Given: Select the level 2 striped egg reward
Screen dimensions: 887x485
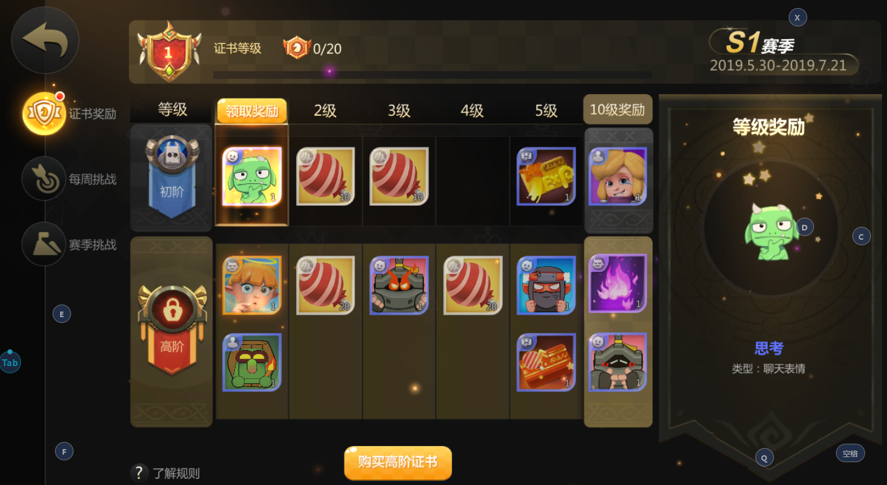Looking at the screenshot, I should [325, 177].
